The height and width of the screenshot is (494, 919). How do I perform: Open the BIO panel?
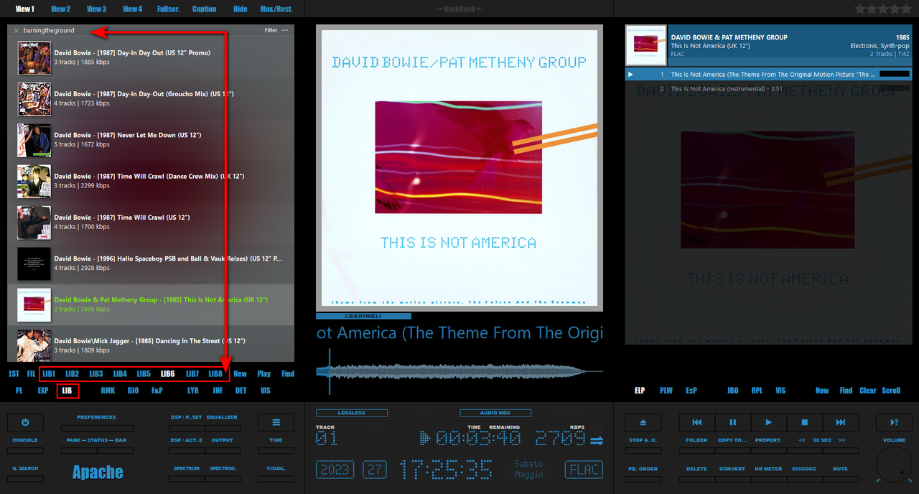133,391
